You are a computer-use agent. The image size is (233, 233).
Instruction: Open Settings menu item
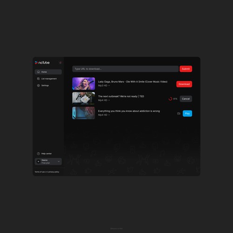tap(48, 85)
